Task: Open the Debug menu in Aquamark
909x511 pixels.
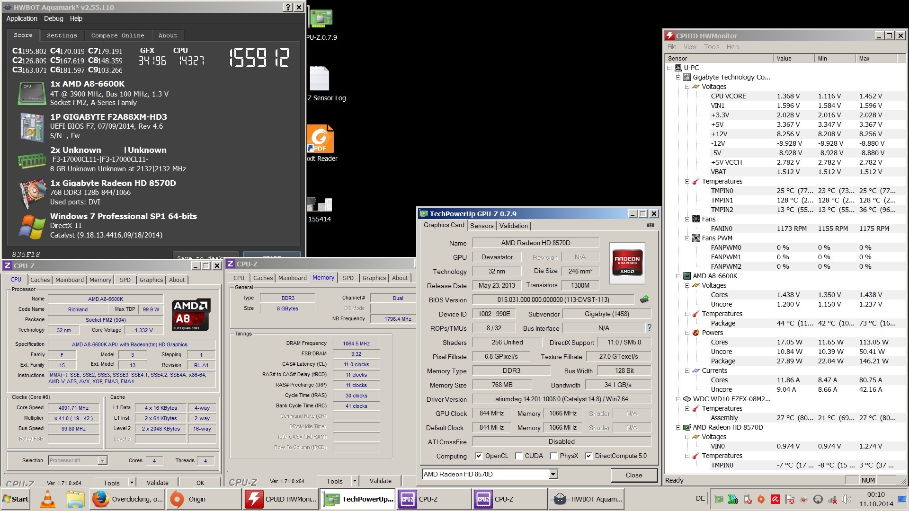Action: click(x=53, y=18)
